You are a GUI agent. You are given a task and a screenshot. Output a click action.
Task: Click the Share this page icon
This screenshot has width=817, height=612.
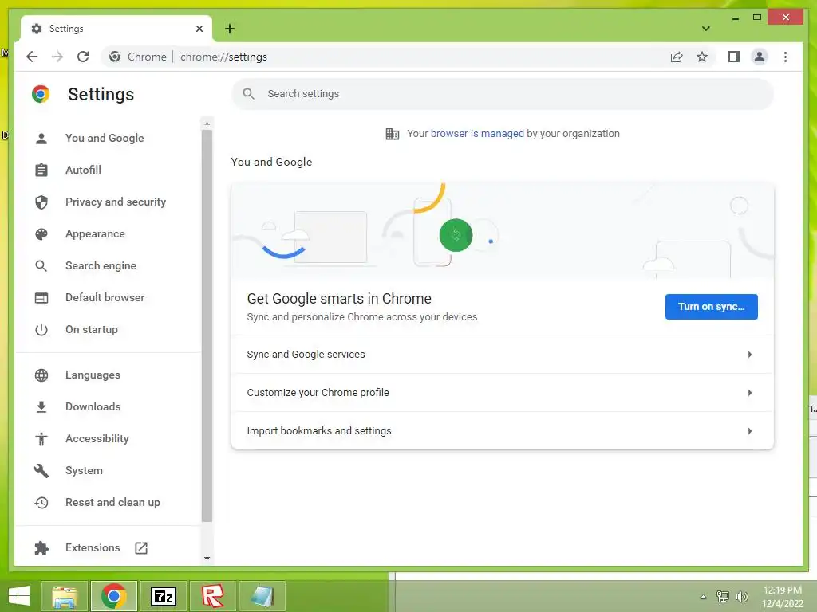[677, 57]
